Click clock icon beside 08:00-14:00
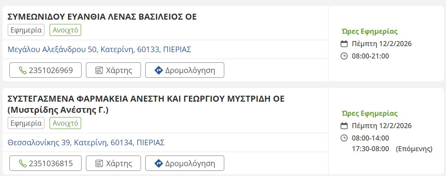Image resolution: width=446 pixels, height=176 pixels. point(344,138)
